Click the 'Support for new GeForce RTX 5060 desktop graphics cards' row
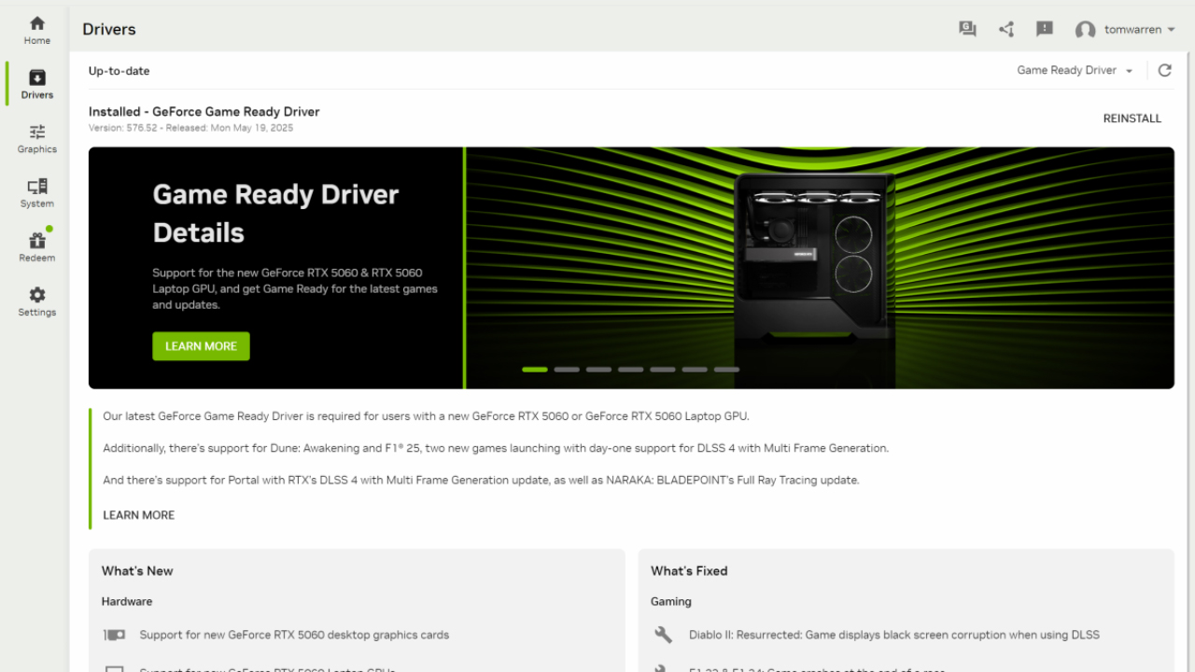The height and width of the screenshot is (672, 1195). click(x=294, y=635)
